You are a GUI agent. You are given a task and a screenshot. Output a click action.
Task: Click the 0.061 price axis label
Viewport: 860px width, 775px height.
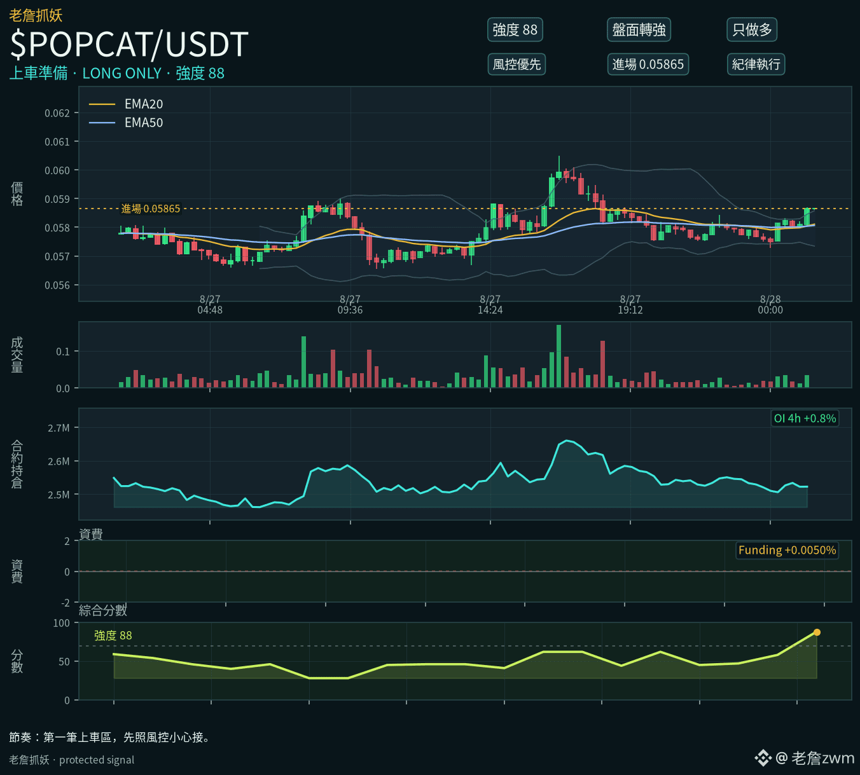click(57, 142)
